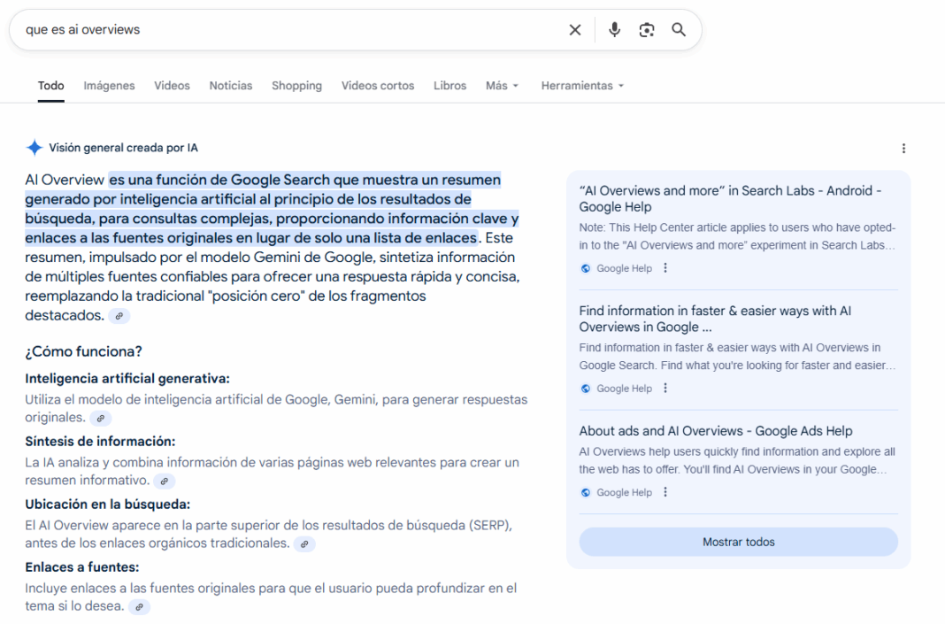Open 'About ads and AI Overviews' link
The height and width of the screenshot is (624, 945).
(716, 431)
